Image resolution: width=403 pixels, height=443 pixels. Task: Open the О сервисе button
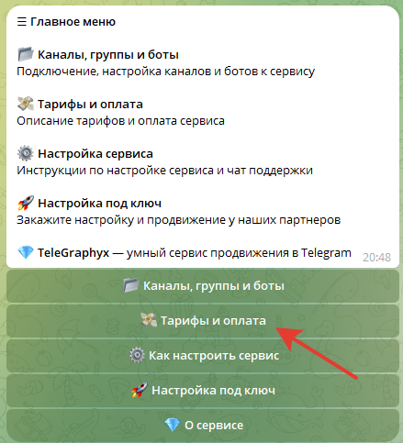click(203, 426)
